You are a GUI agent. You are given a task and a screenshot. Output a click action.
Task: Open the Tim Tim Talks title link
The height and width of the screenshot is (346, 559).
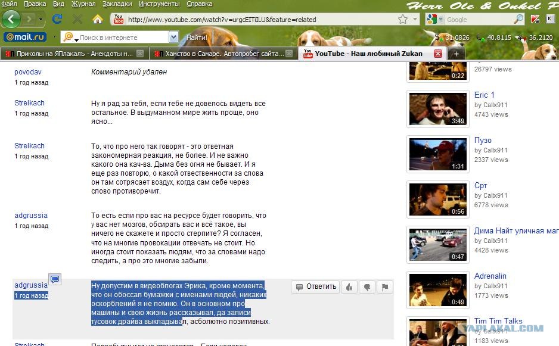coord(498,321)
